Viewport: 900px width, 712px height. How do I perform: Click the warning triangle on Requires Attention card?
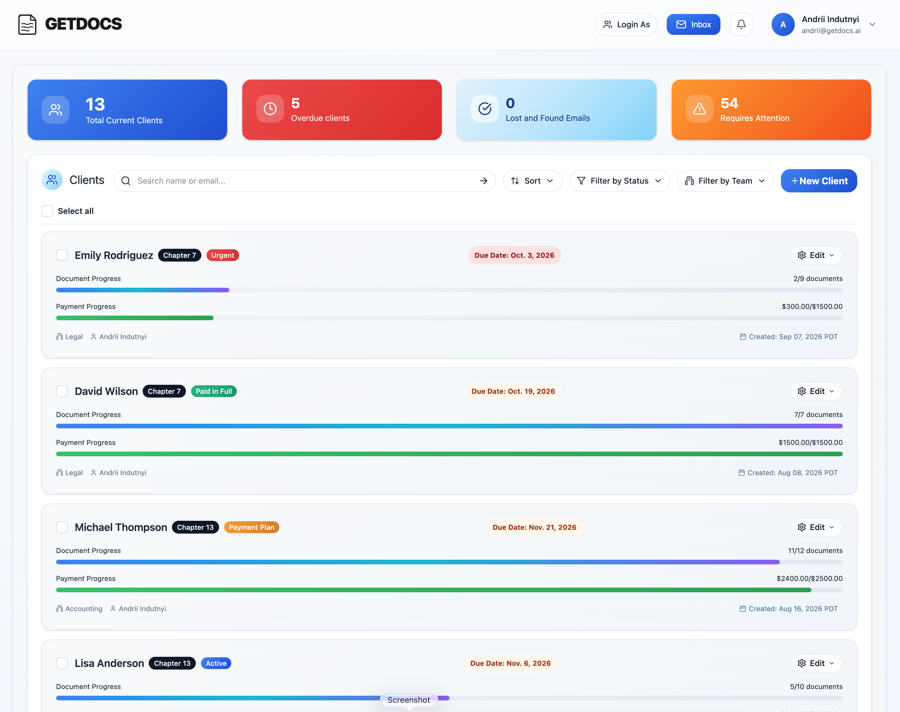click(x=699, y=109)
